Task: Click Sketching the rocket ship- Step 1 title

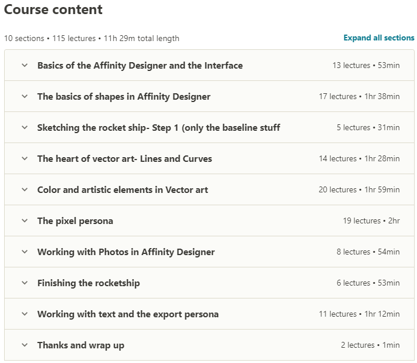Action: click(158, 128)
